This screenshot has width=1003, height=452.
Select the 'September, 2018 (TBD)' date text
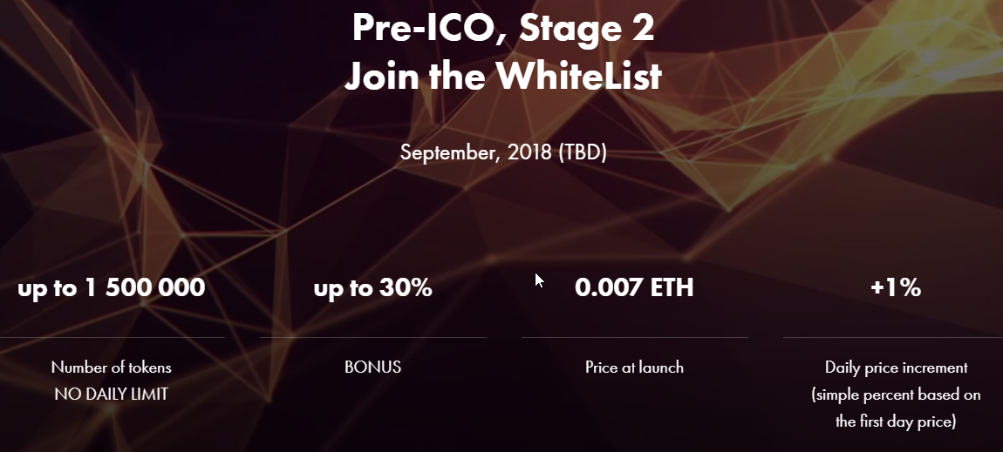pyautogui.click(x=503, y=153)
